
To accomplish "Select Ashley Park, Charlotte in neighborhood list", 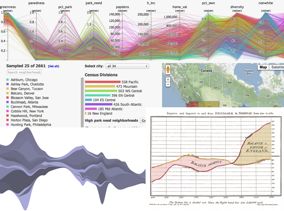I will [27, 84].
